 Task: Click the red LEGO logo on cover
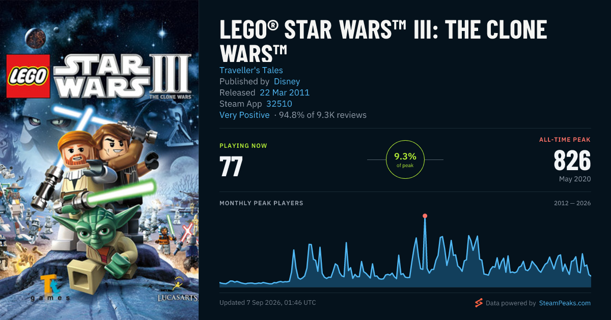tap(28, 76)
